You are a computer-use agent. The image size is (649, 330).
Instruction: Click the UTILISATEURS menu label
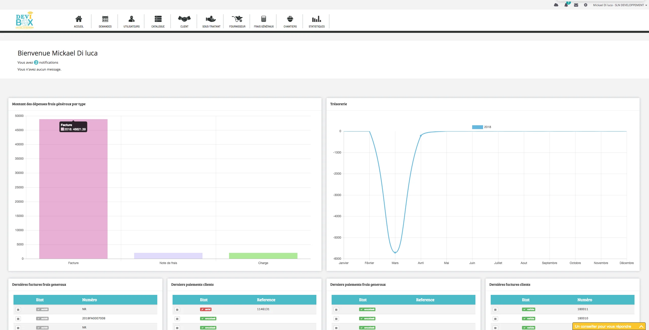click(x=132, y=26)
